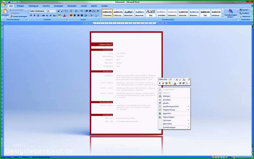Screen dimensions: 254x159
Task: Expand Aufzählungszeichen submenu
Action: pos(174,106)
